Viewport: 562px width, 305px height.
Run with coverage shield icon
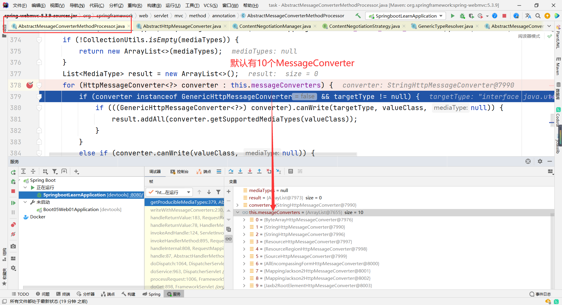point(471,16)
